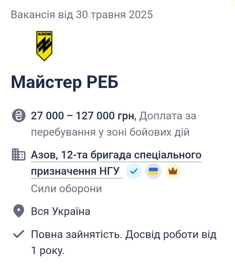Click the word Вакансія in the date line
Viewport: 235px width, 266px height.
(32, 15)
